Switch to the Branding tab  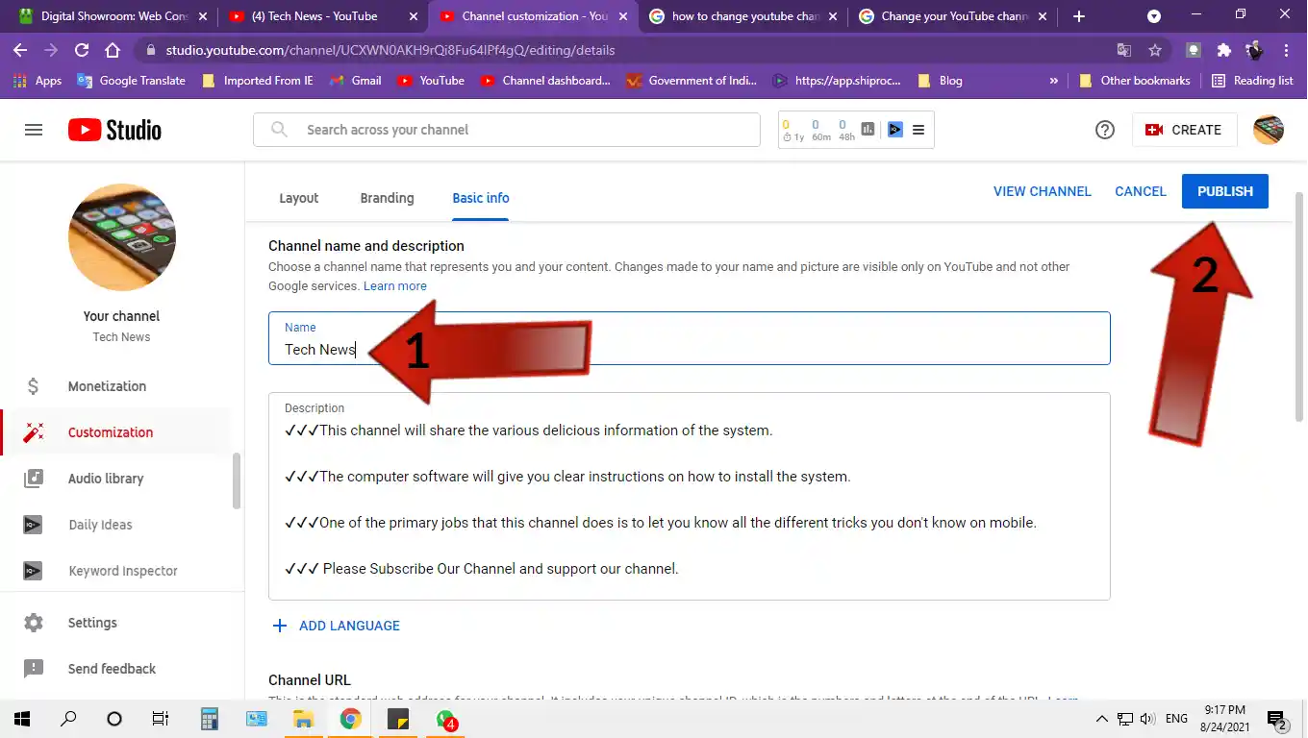[x=387, y=198]
